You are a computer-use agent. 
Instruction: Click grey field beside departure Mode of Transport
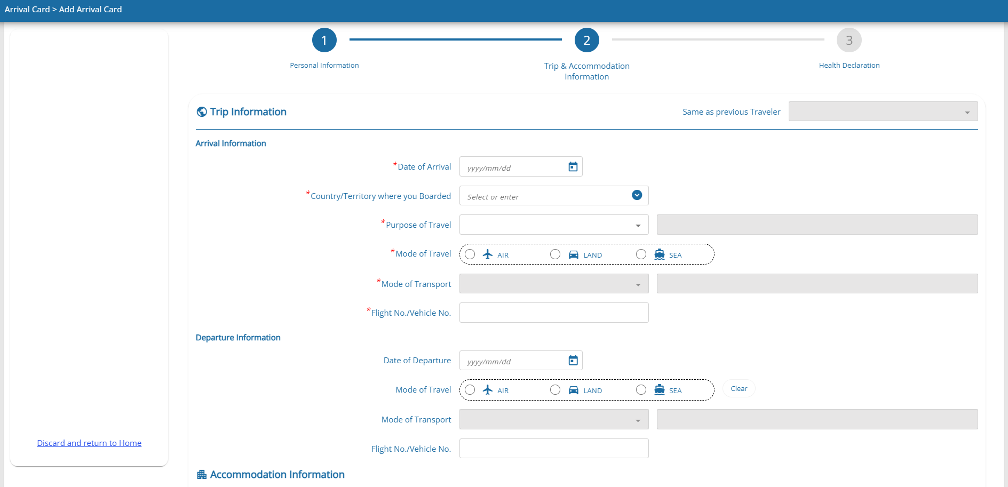tap(817, 419)
